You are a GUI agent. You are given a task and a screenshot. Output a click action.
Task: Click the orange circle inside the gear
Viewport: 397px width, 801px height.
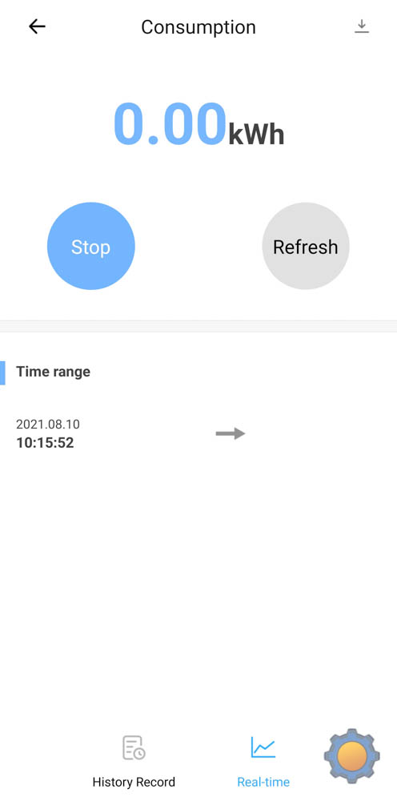pyautogui.click(x=351, y=756)
